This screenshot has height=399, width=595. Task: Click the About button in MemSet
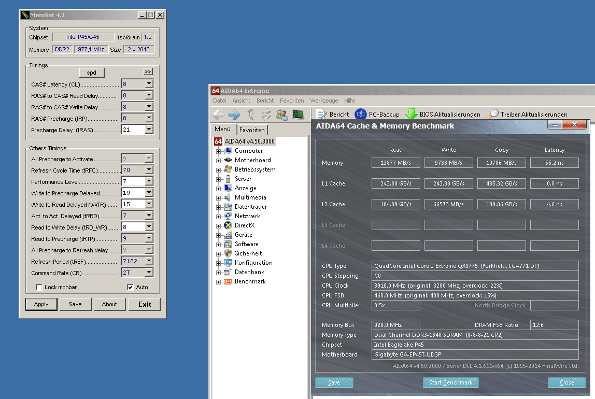tap(109, 304)
